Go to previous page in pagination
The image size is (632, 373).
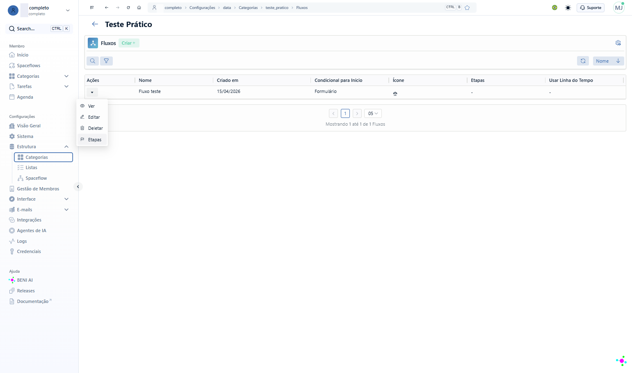click(x=333, y=113)
